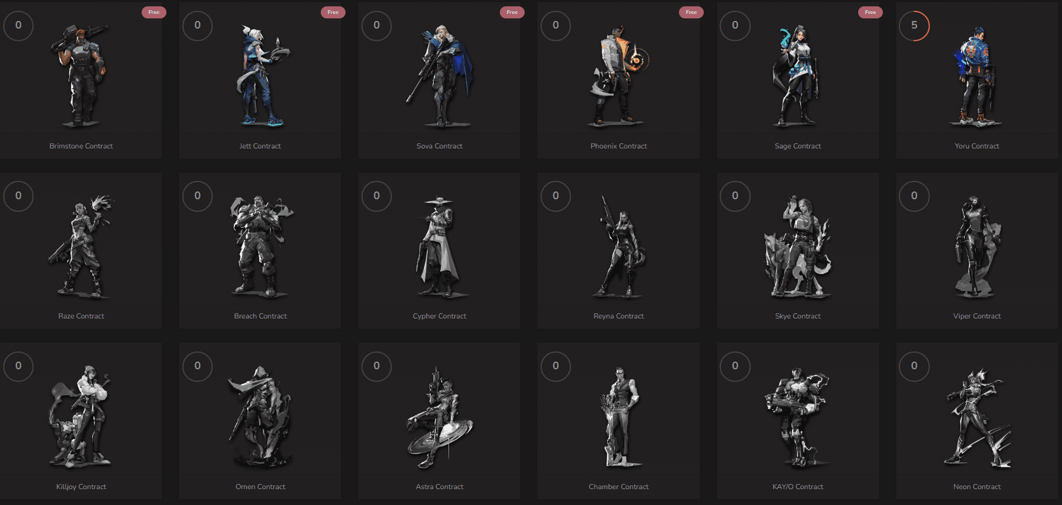Select the Phoenix character figure
The width and height of the screenshot is (1062, 505).
coord(619,75)
